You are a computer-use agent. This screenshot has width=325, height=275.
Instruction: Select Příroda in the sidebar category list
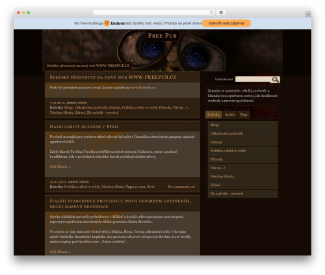tap(242, 159)
